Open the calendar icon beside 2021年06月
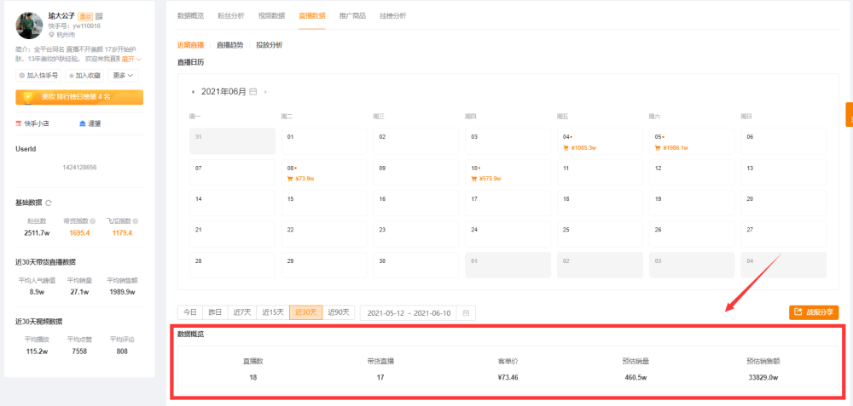The image size is (853, 406). (253, 92)
